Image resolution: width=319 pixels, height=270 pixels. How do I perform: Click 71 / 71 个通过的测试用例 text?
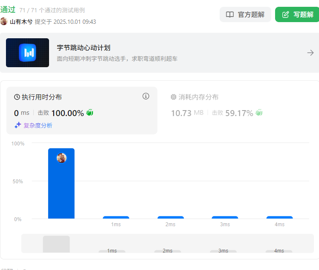(x=52, y=10)
